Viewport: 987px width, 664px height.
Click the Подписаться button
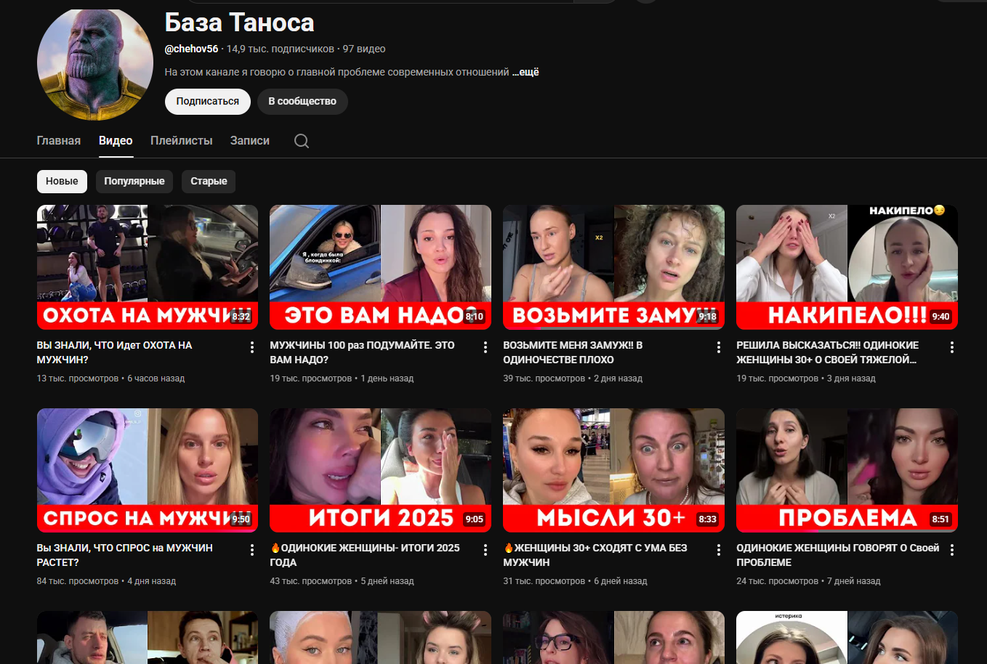208,102
